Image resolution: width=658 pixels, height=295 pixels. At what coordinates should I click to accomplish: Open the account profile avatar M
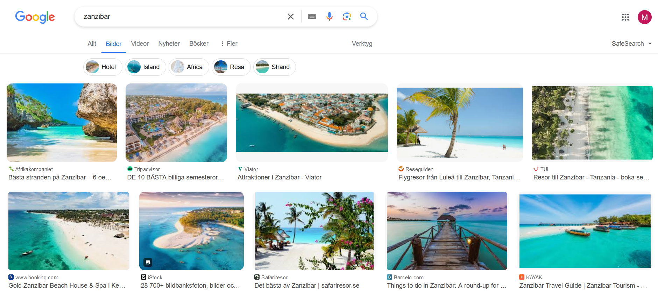coord(644,17)
